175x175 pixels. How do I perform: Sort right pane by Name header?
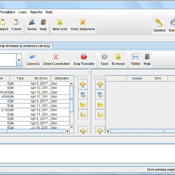[137, 79]
